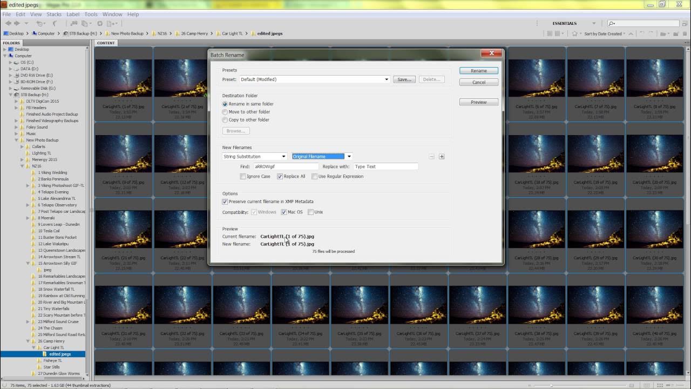Expand the OS (C:) drive node
This screenshot has width=691, height=389.
coord(10,62)
